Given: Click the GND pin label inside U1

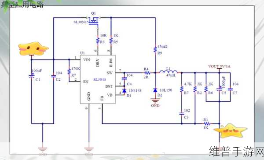Looking at the screenshot, I should pyautogui.click(x=89, y=96).
